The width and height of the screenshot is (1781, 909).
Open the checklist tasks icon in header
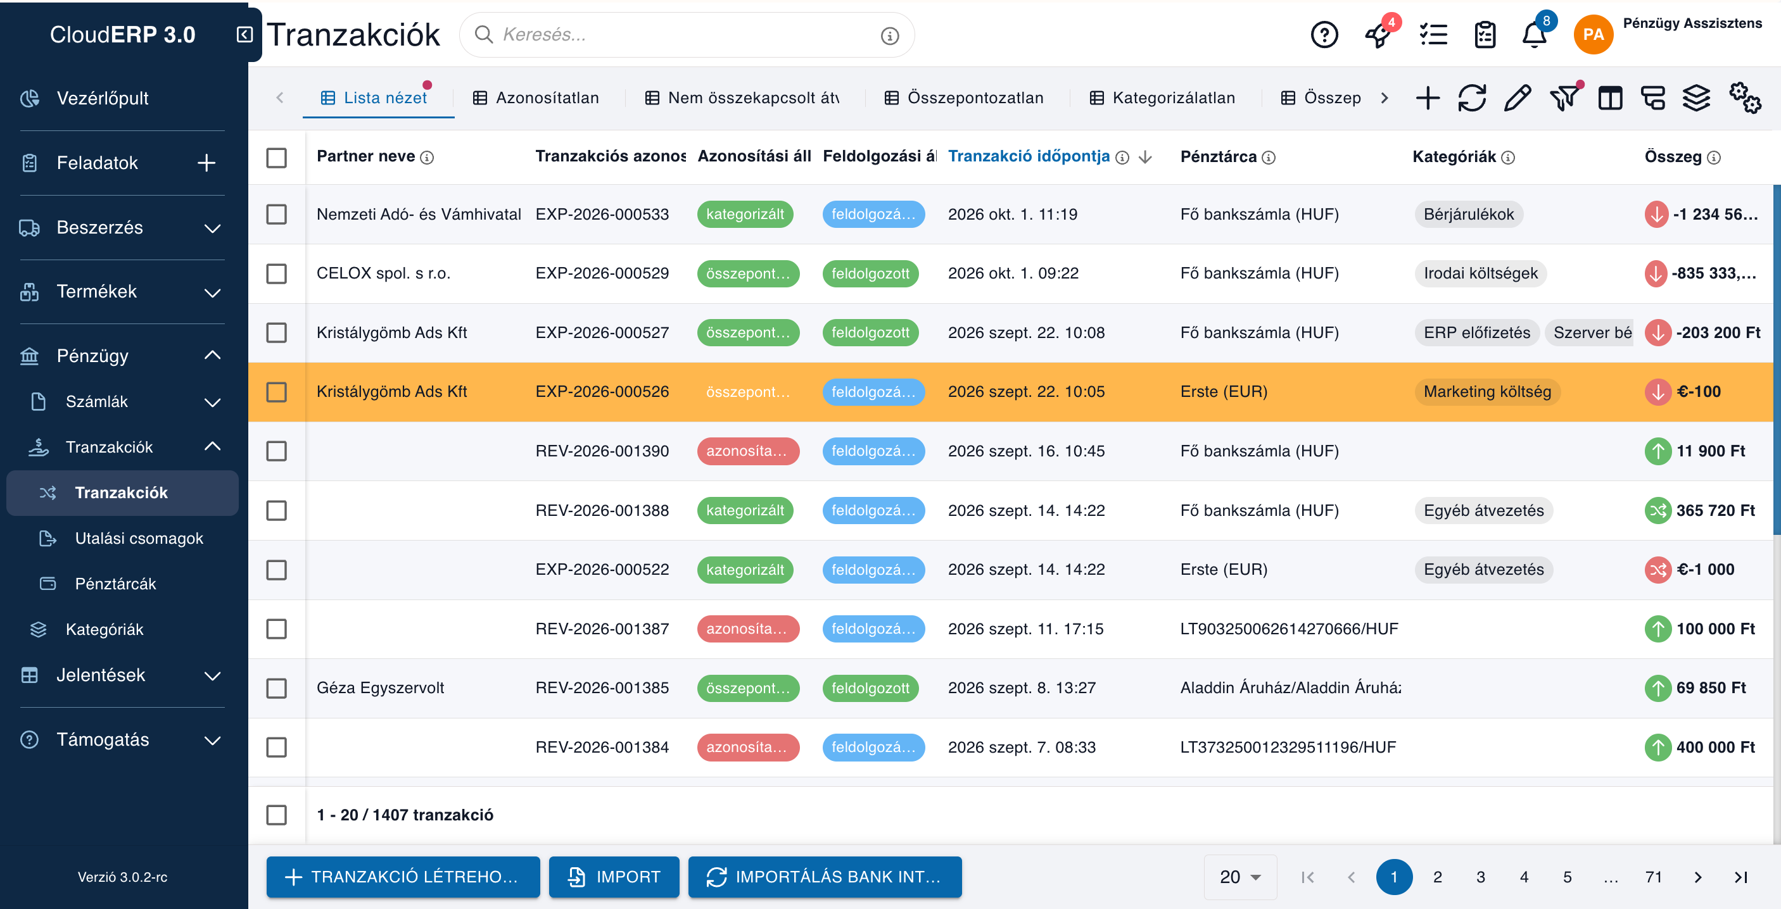(x=1433, y=35)
